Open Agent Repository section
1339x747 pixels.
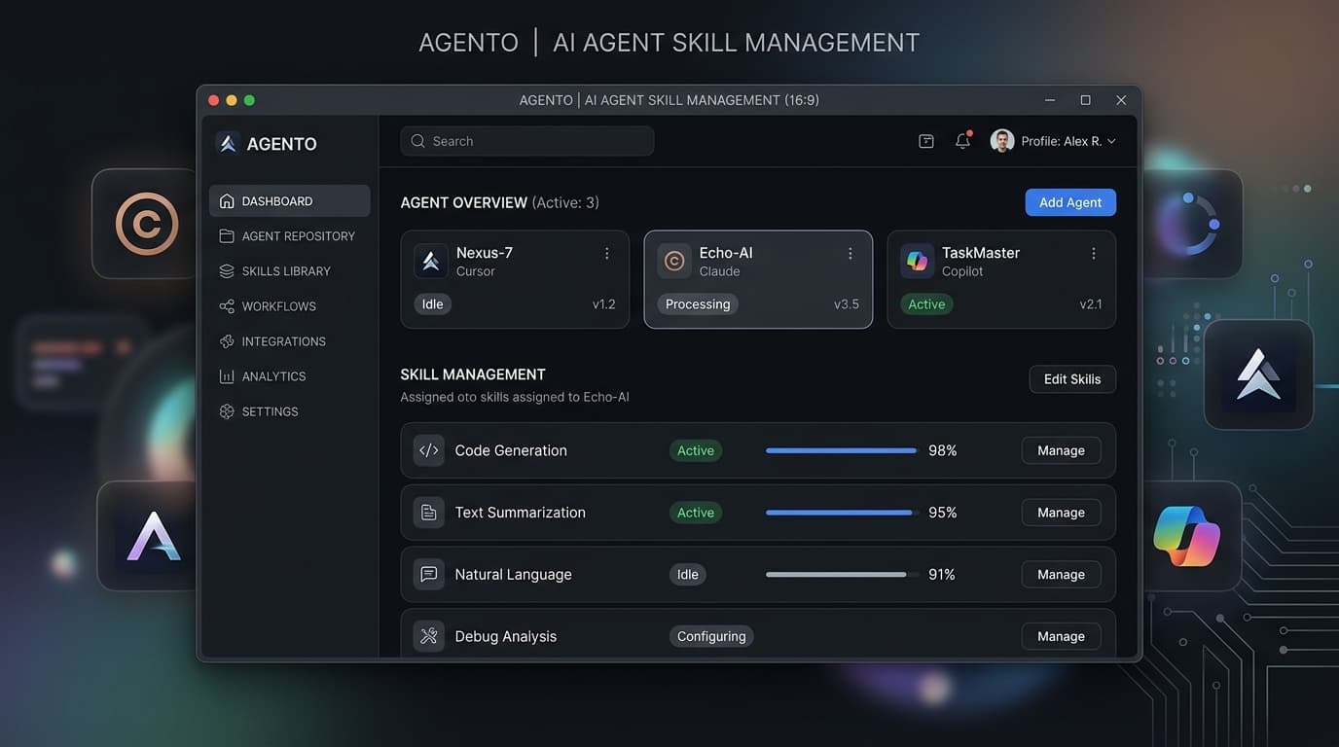pyautogui.click(x=289, y=236)
